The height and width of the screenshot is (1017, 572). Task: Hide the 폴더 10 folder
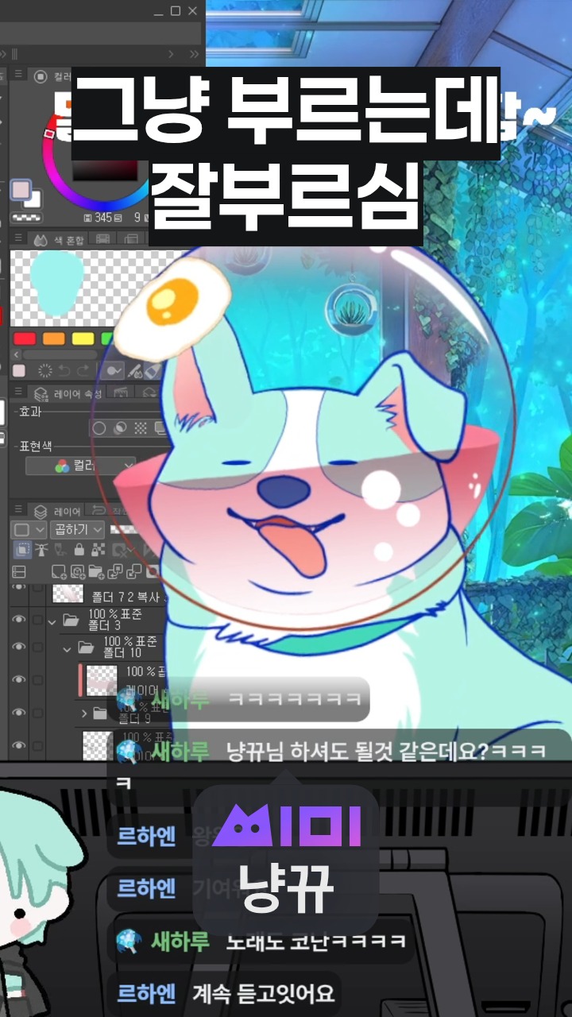click(x=18, y=648)
